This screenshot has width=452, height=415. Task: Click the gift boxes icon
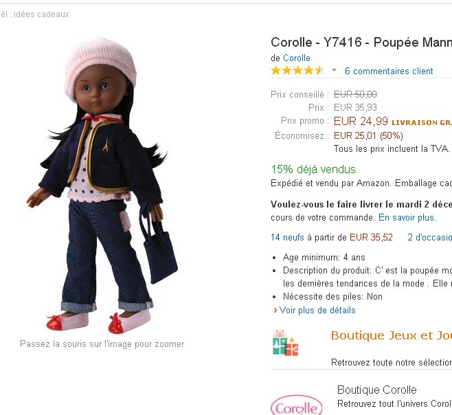[285, 342]
